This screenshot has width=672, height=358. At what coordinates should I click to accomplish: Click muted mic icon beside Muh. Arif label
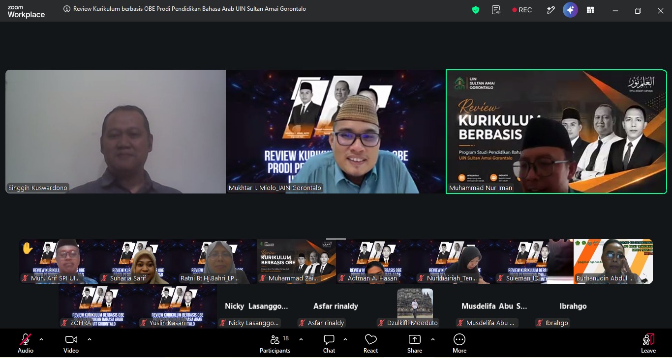[26, 278]
